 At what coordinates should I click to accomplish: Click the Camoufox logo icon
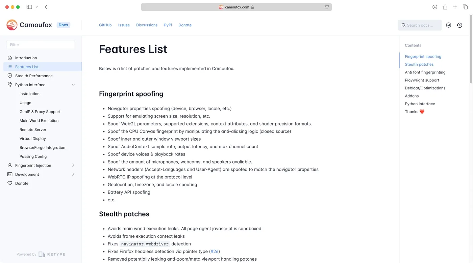tap(12, 25)
